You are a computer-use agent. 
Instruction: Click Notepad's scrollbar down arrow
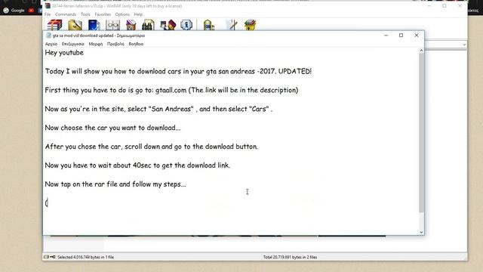point(421,232)
